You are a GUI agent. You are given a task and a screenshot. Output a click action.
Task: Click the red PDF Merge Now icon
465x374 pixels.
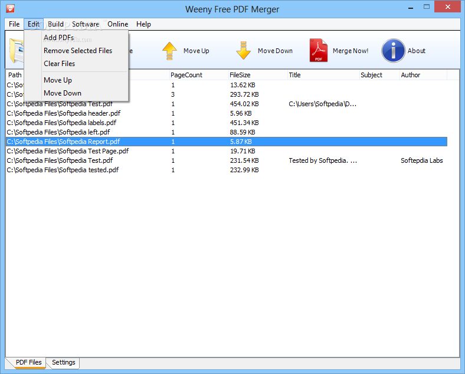[x=319, y=50]
